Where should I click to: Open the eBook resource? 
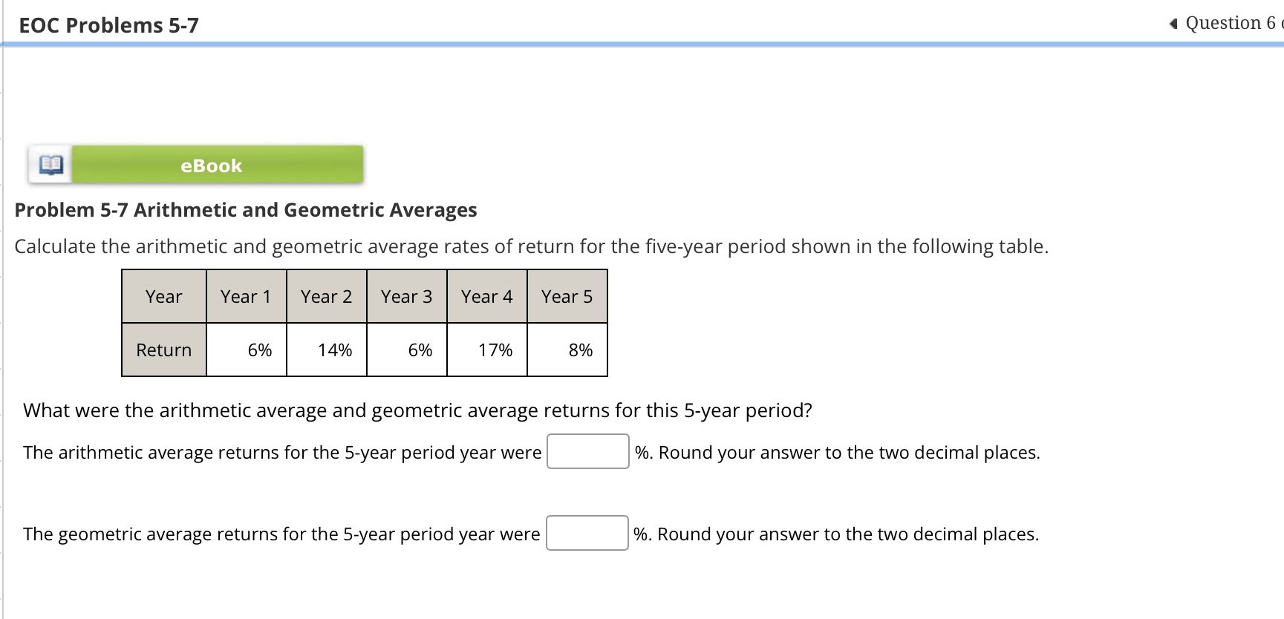pos(213,166)
